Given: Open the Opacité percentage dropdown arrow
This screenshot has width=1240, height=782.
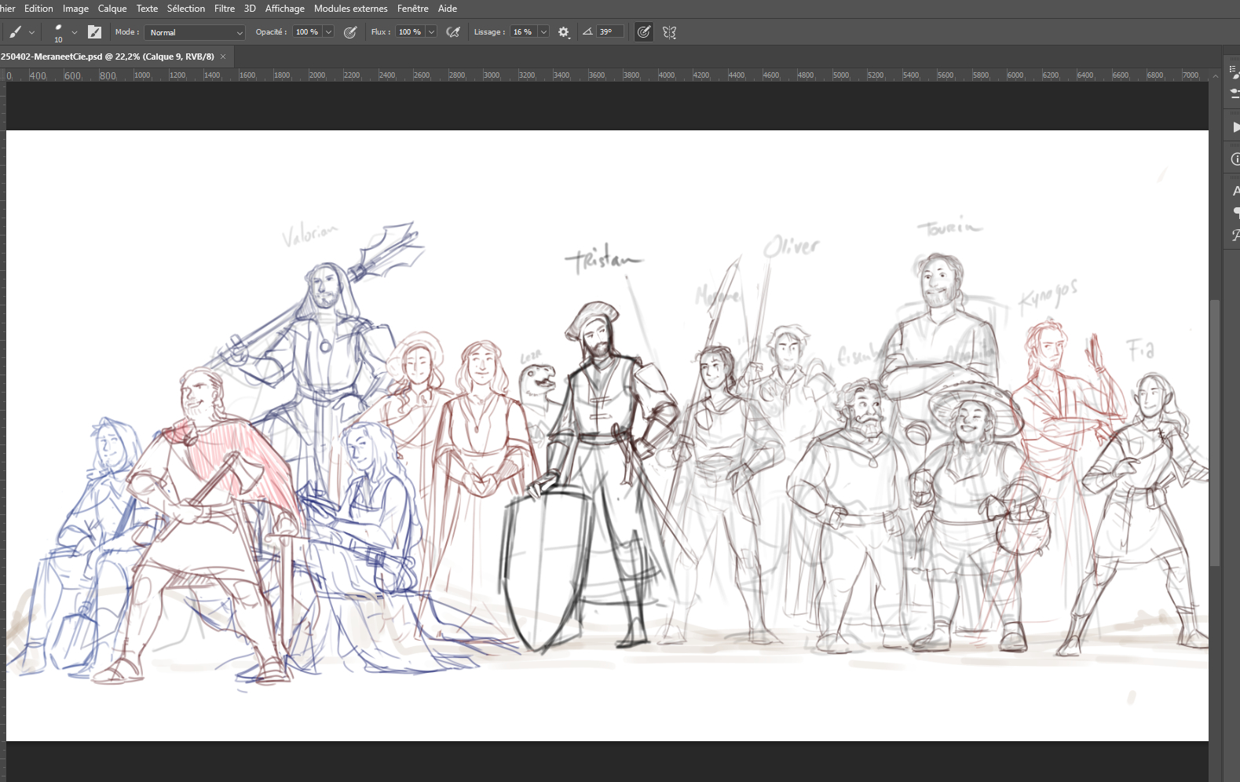Looking at the screenshot, I should tap(328, 32).
